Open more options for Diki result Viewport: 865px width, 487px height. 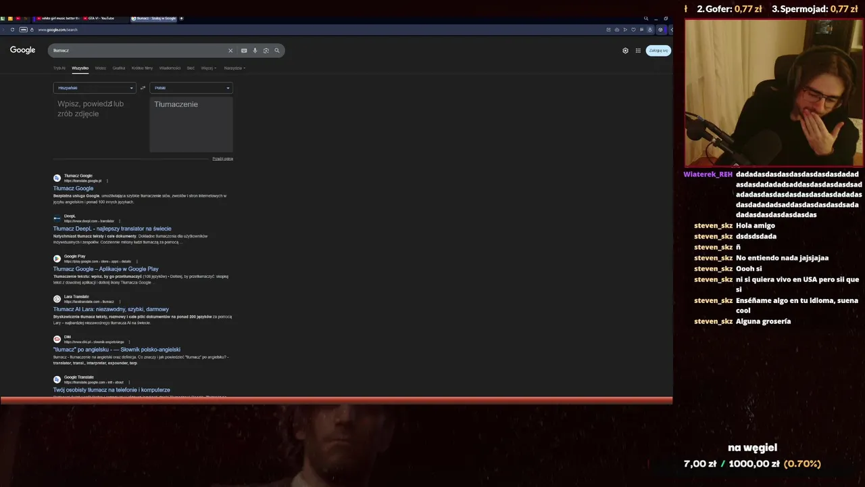point(129,342)
